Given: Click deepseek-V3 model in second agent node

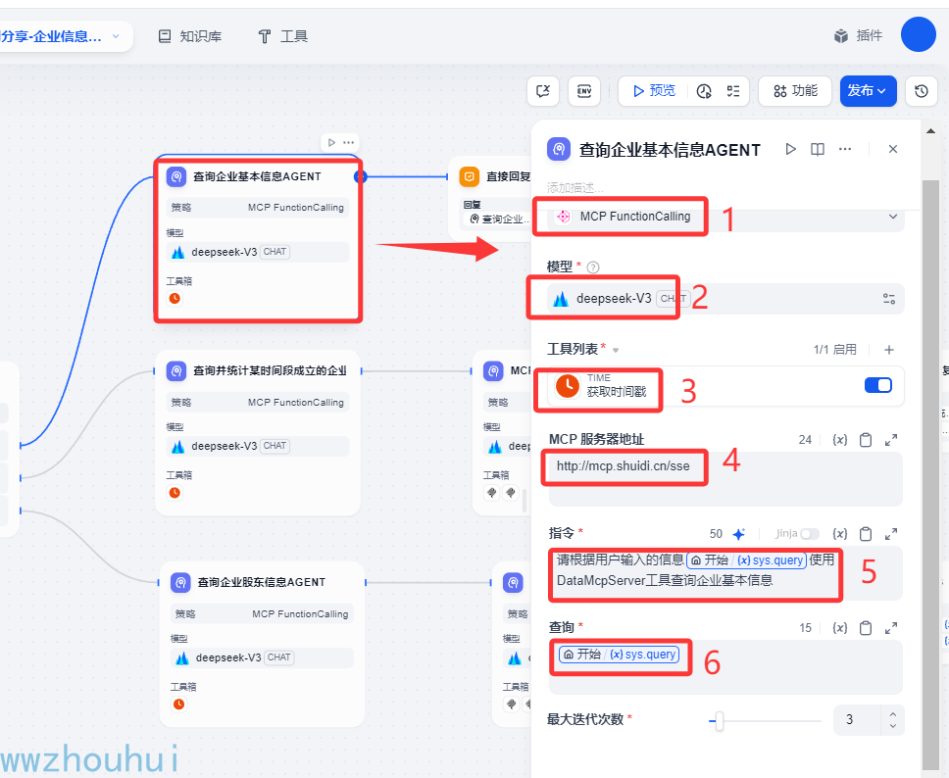Looking at the screenshot, I should 258,447.
